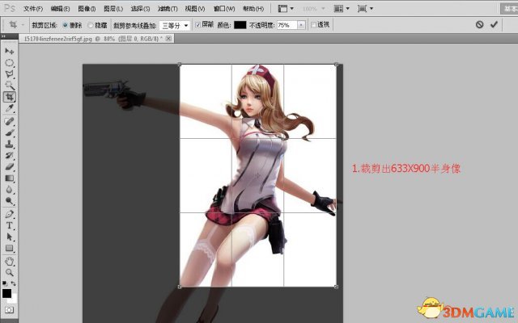Select the Move tool
518x323 pixels.
click(x=9, y=51)
